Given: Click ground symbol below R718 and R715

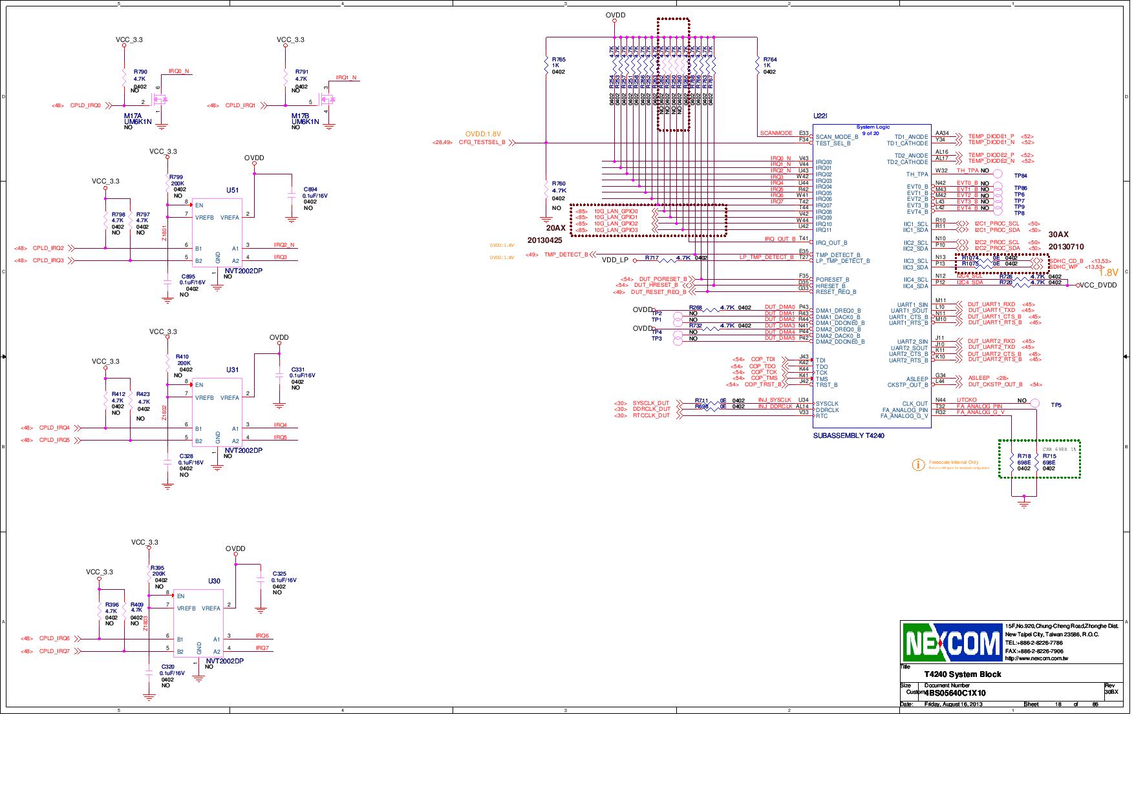Looking at the screenshot, I should pos(1024,503).
